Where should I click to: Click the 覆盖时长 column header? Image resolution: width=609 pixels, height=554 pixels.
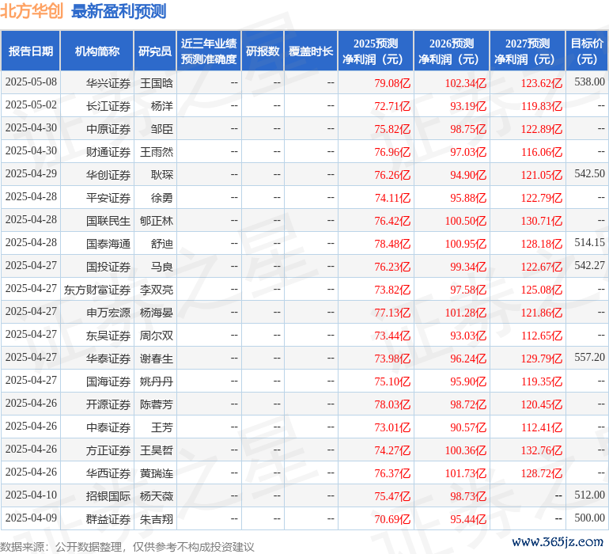[311, 51]
